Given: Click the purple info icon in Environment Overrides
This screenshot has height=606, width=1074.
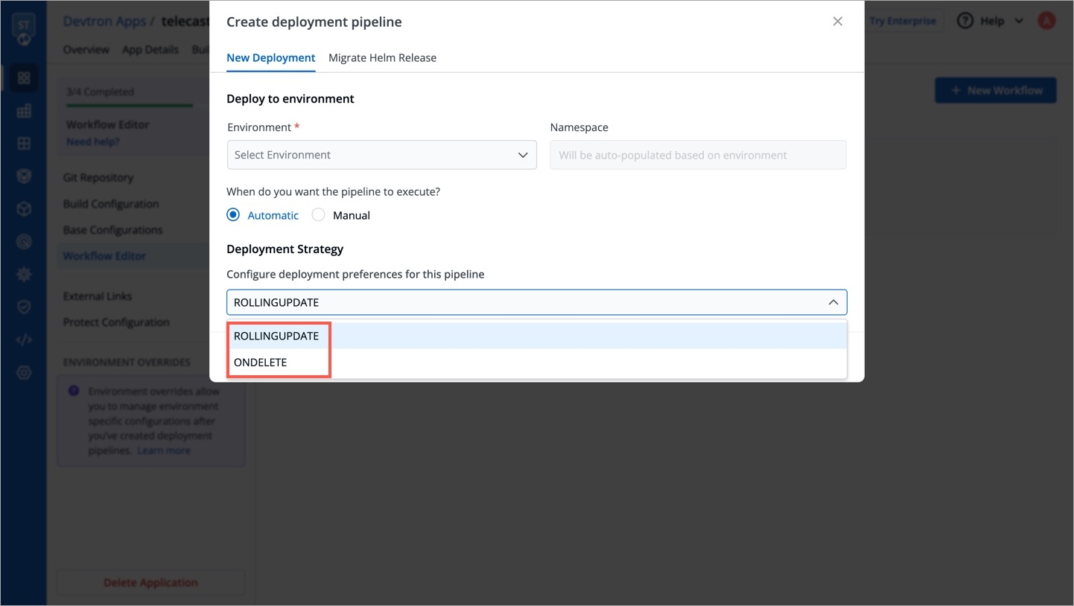Looking at the screenshot, I should [x=74, y=391].
